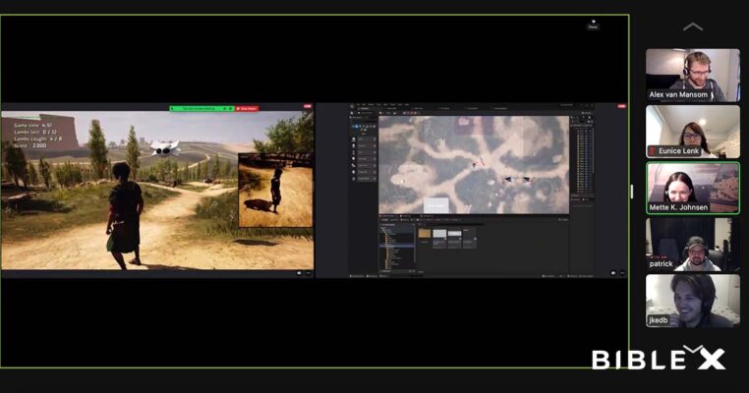Collapse participant strip with the up chevron
Screen dimensions: 749x393
click(693, 27)
